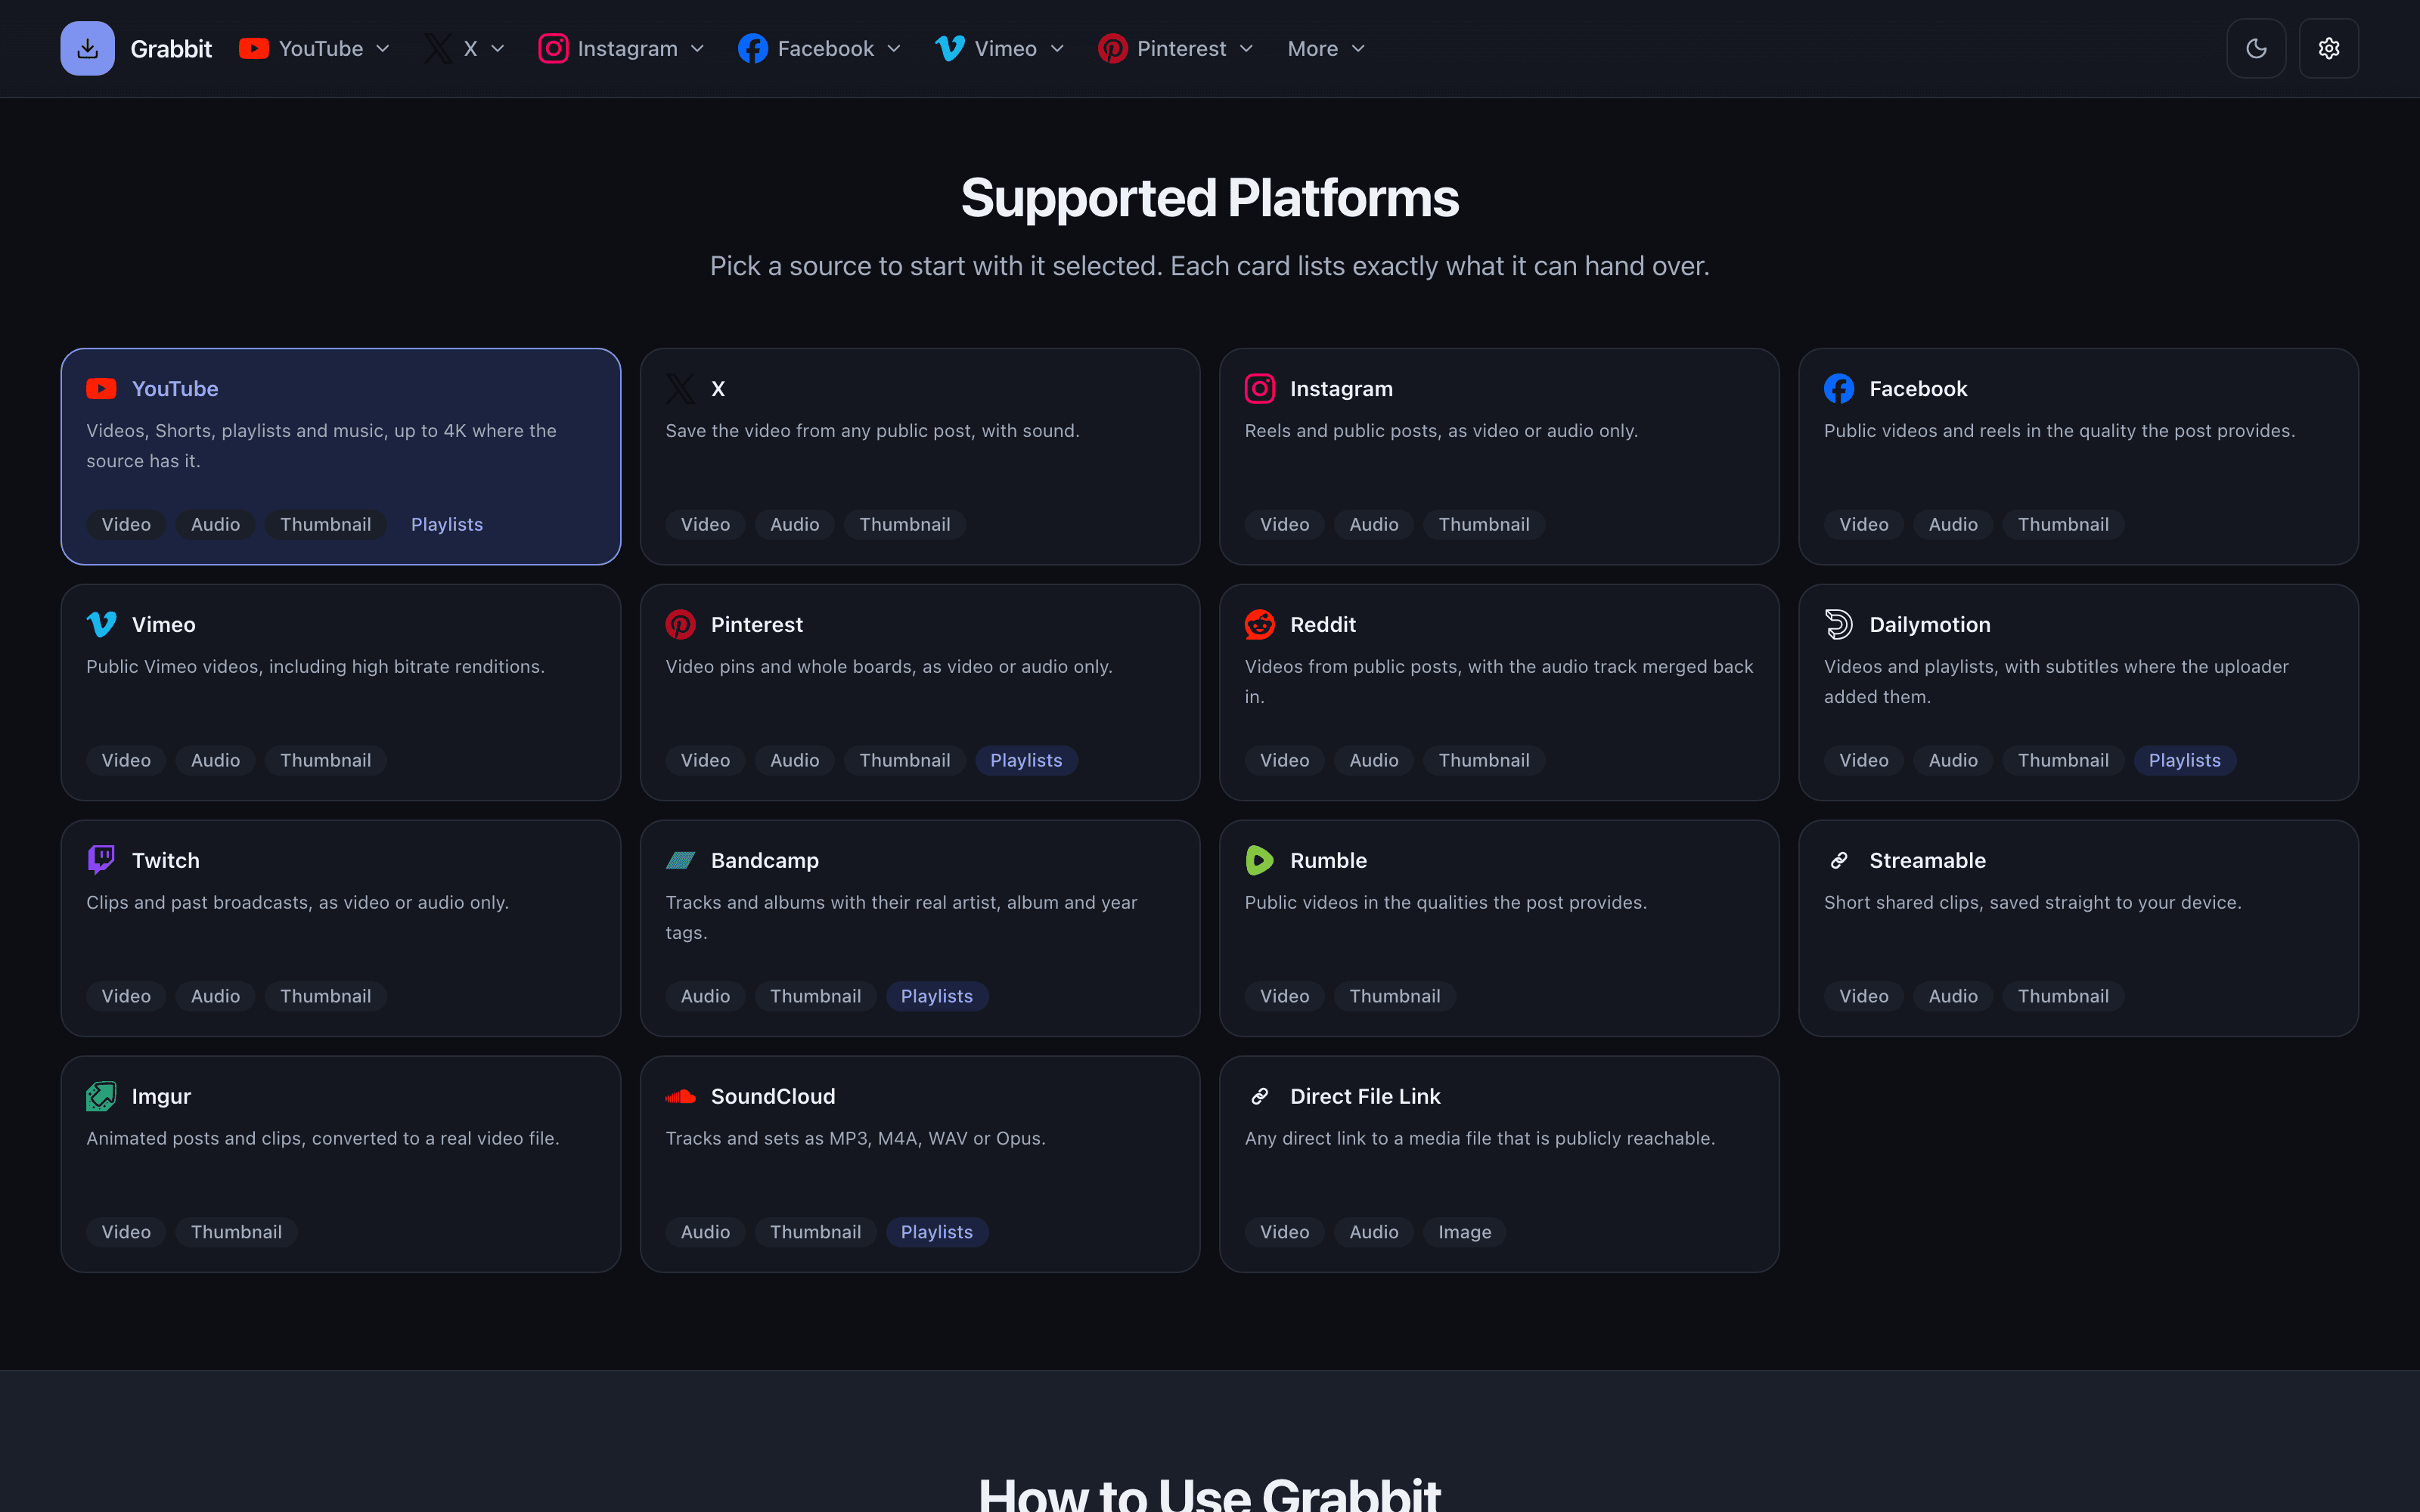Expand the Pinterest dropdown chevron in the navbar
The height and width of the screenshot is (1512, 2420).
[1246, 49]
